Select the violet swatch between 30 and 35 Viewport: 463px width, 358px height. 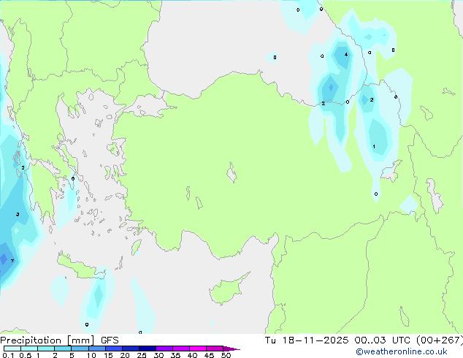tap(164, 349)
